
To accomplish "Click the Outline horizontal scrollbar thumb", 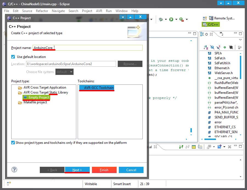I will 210,139.
